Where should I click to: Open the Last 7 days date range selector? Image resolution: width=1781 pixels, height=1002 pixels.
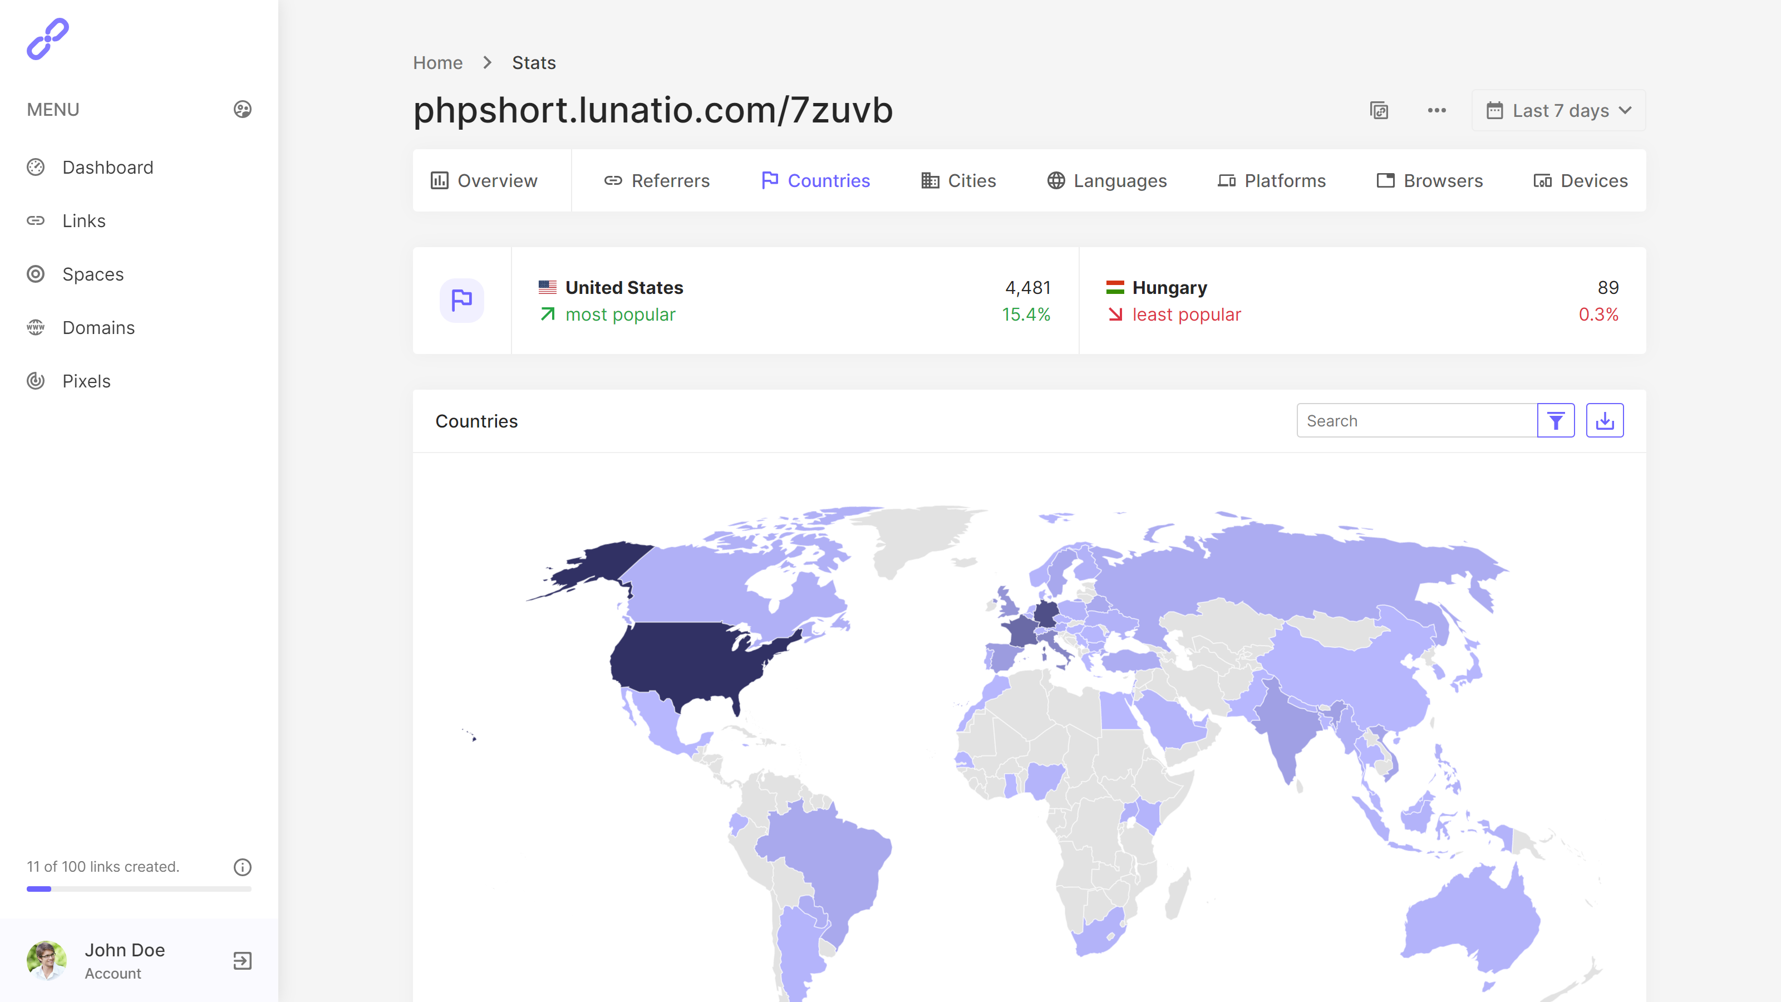coord(1558,110)
